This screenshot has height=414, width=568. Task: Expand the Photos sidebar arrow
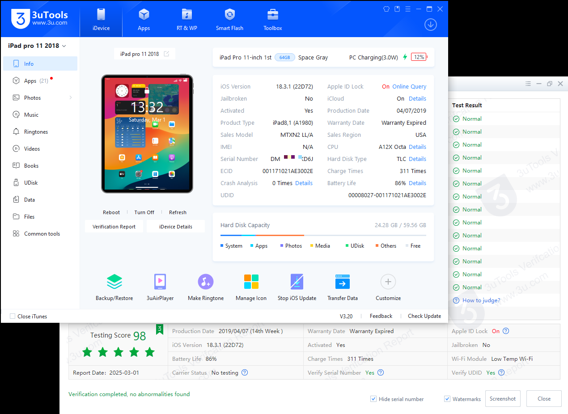(71, 98)
